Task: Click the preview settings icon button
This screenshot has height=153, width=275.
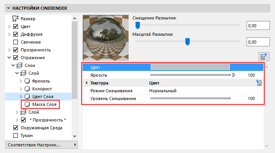Action: [x=264, y=56]
